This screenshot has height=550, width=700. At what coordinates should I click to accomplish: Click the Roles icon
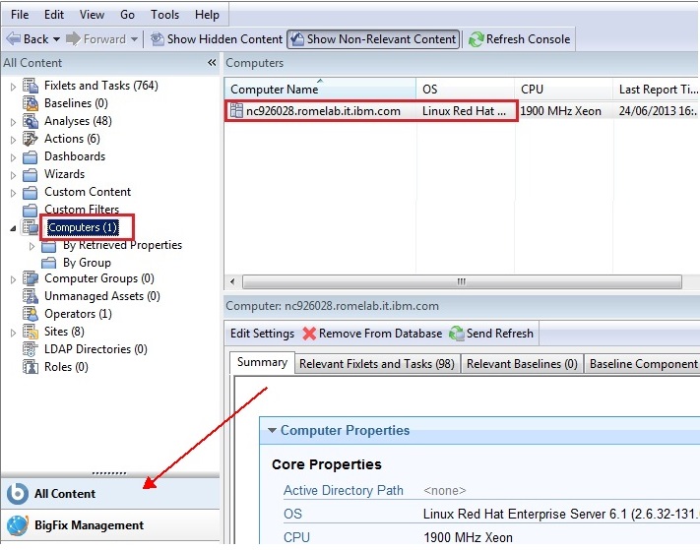click(x=31, y=367)
